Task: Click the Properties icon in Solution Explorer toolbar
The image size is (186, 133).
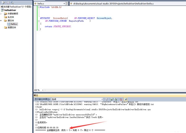Action: [x=2, y=2]
